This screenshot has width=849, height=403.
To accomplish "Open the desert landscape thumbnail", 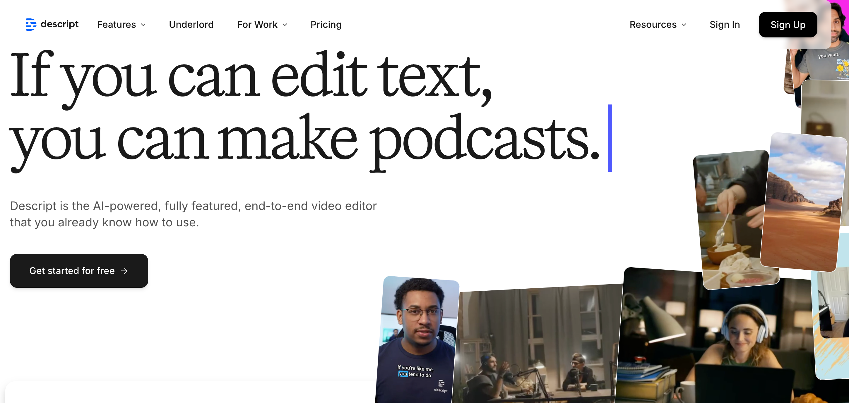I will (x=804, y=202).
